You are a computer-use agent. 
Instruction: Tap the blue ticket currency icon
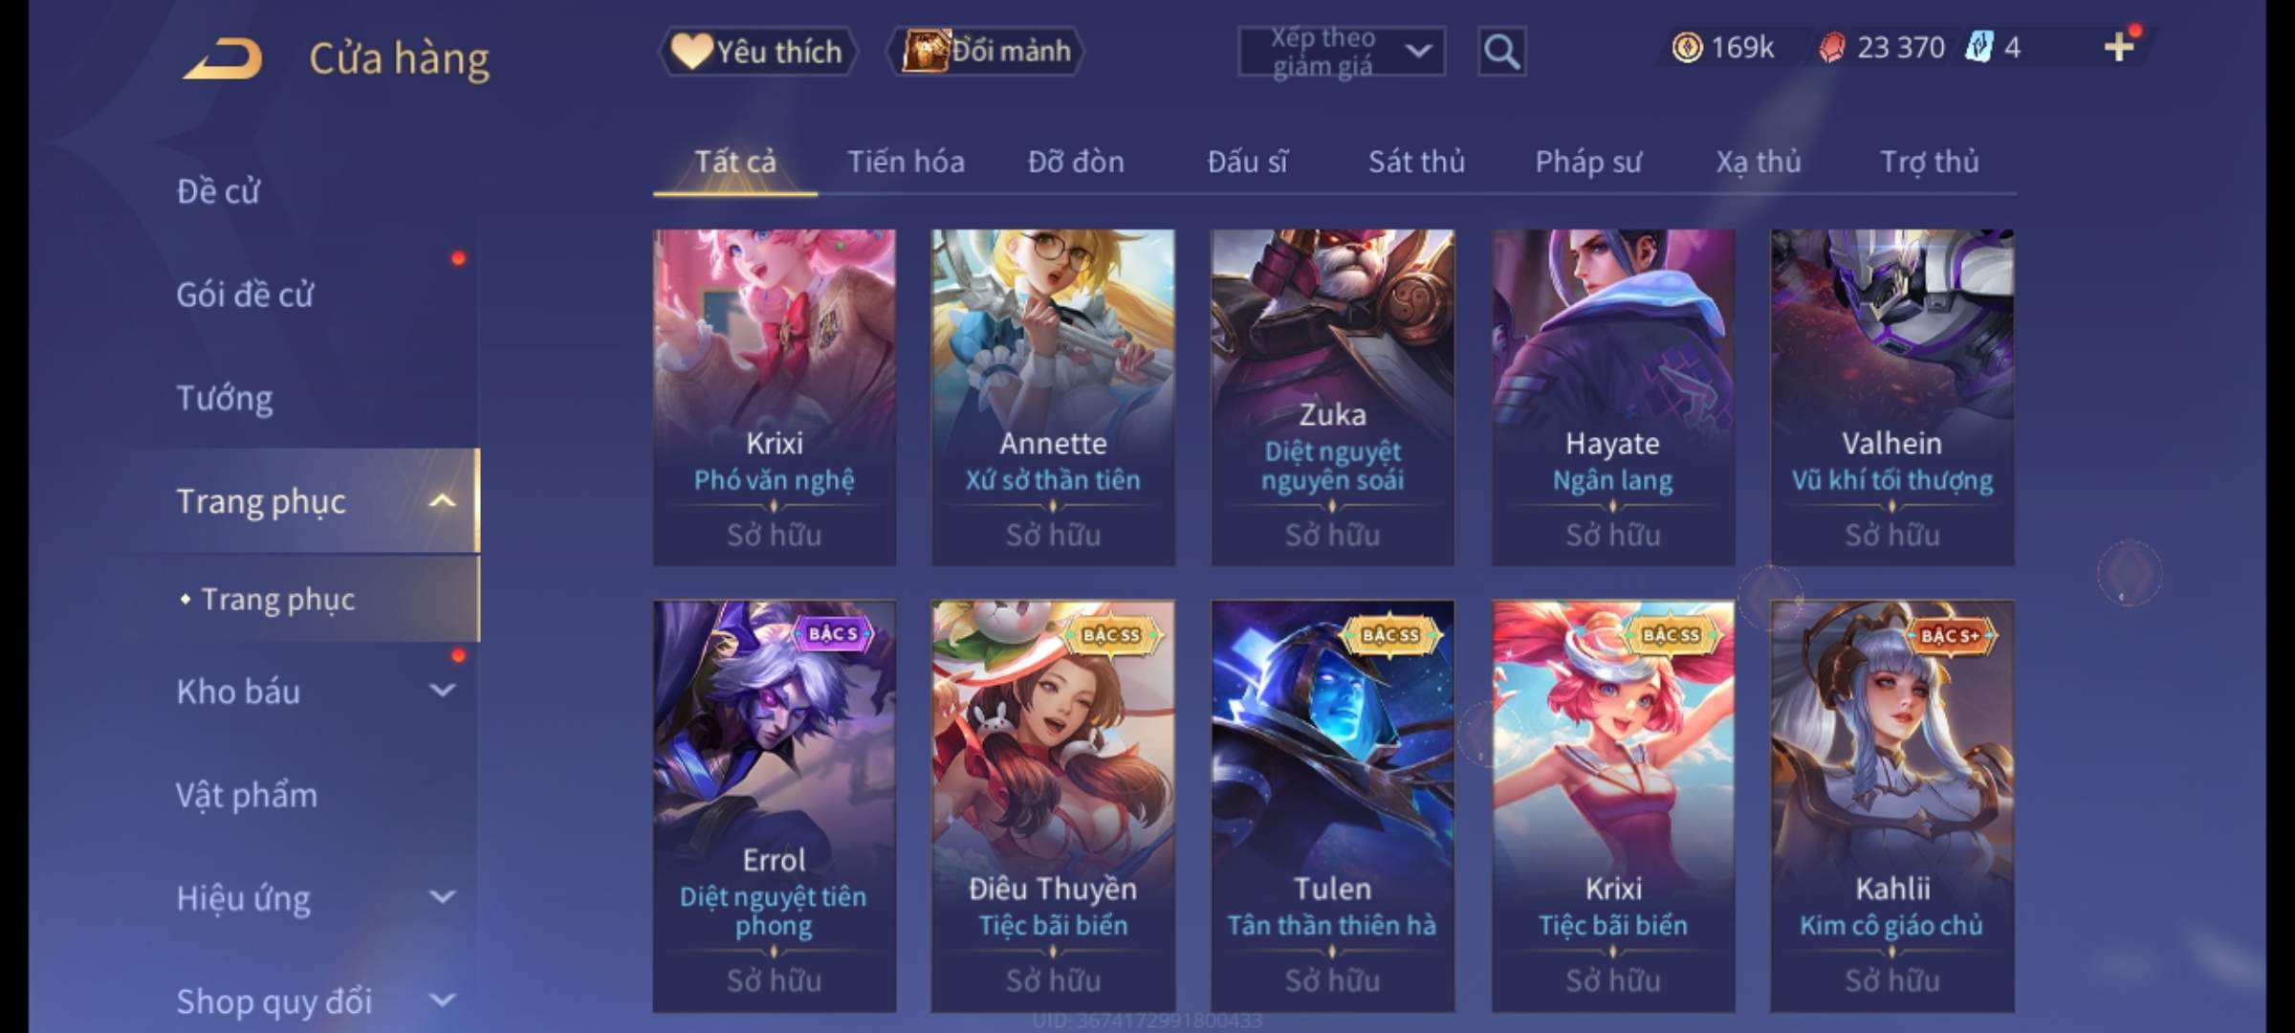point(1978,47)
